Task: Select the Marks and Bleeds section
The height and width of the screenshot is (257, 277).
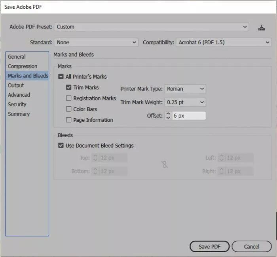Action: pos(28,76)
